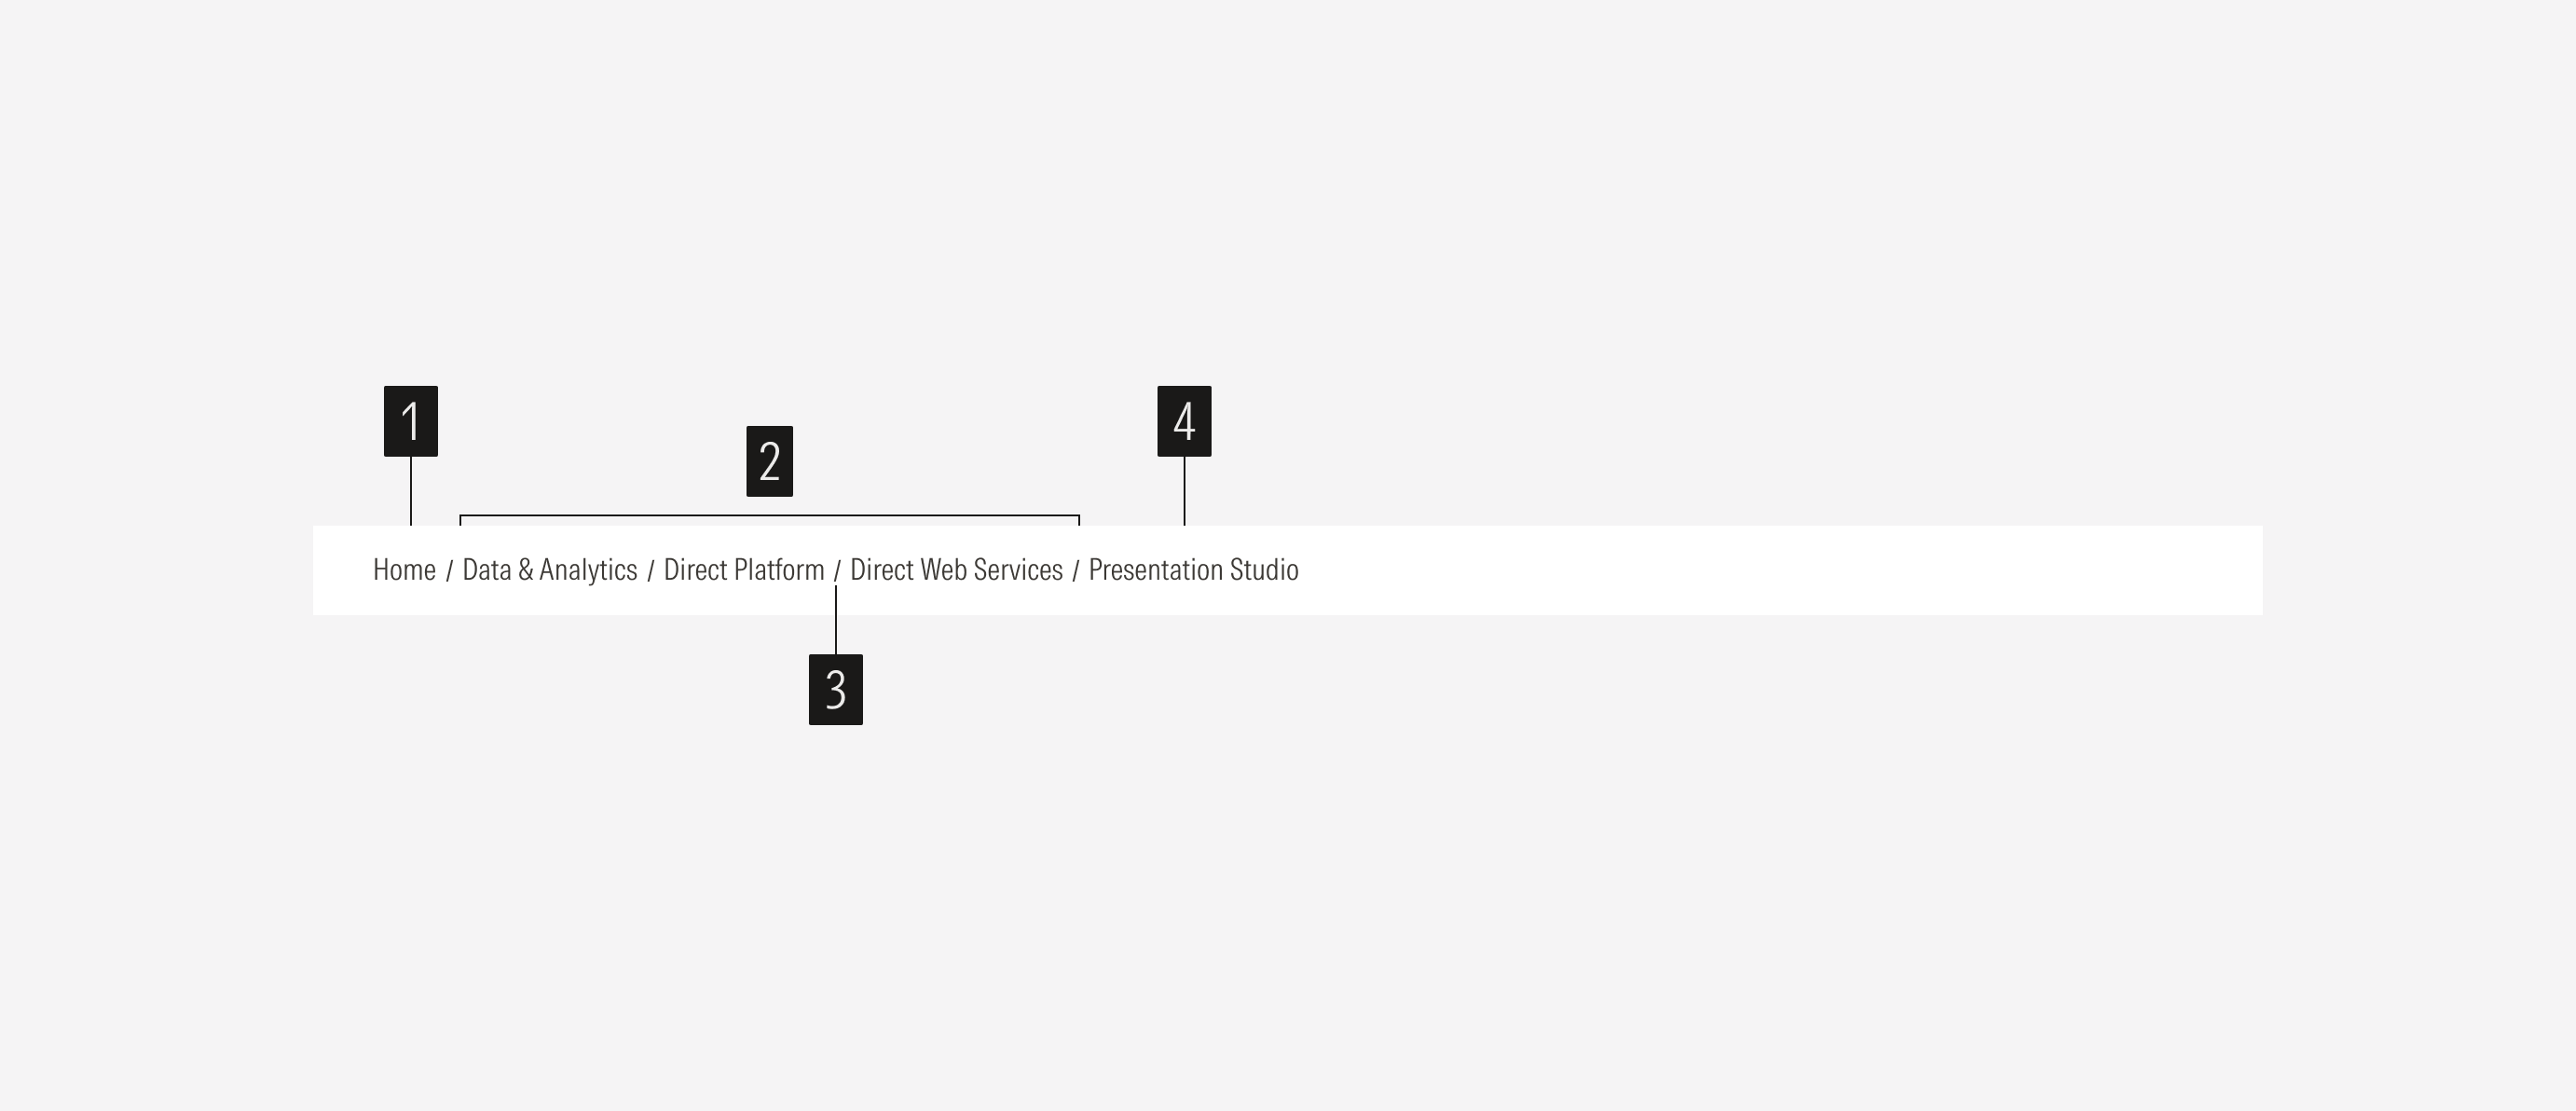Click the annotation badge numbered 2

coord(769,461)
